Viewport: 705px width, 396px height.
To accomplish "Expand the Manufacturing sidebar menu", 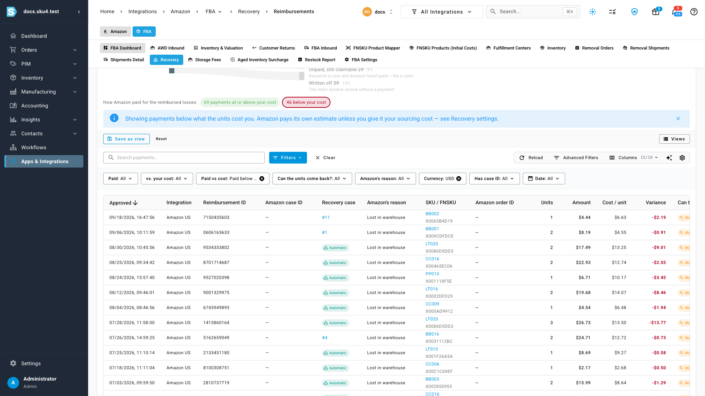I will 44,92.
